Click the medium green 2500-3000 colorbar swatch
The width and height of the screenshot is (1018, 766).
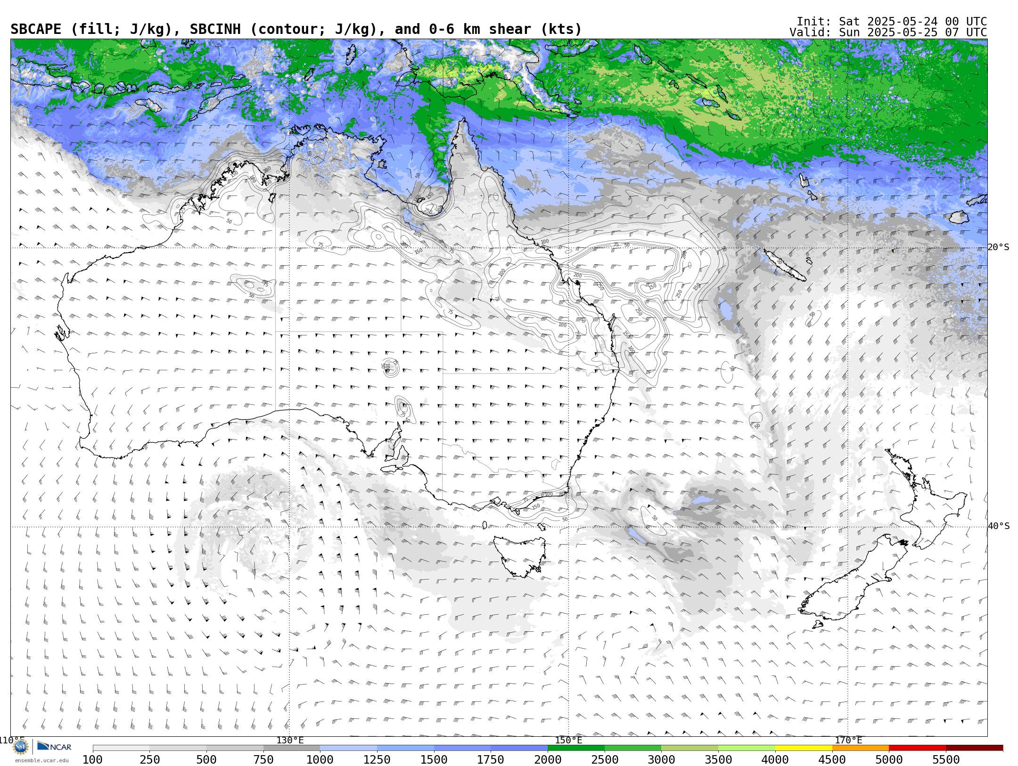(633, 748)
